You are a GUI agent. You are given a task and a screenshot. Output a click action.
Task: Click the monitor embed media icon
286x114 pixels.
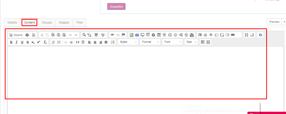(142, 35)
